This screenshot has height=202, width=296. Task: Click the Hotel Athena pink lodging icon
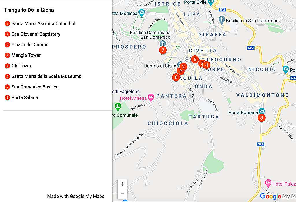click(151, 98)
